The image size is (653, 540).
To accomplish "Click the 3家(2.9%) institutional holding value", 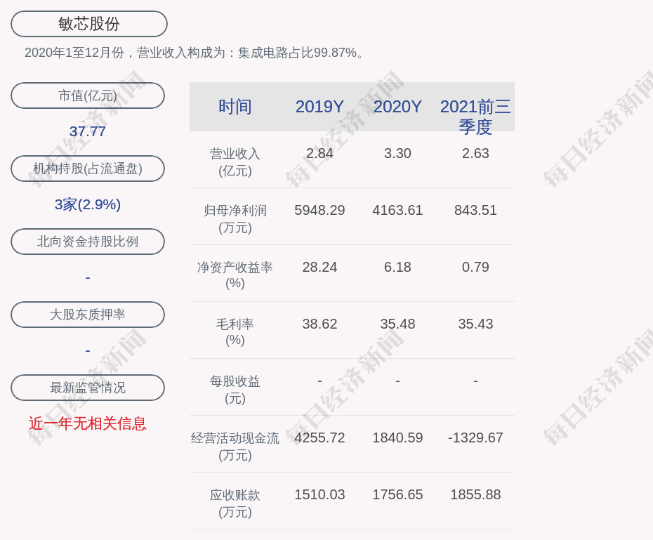I will tap(88, 204).
